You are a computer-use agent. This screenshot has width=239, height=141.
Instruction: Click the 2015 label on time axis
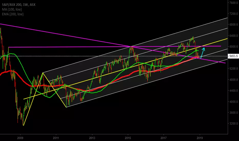click(128, 138)
